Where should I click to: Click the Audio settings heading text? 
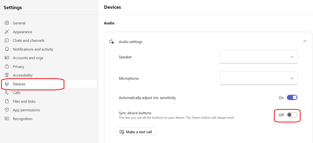point(131,42)
